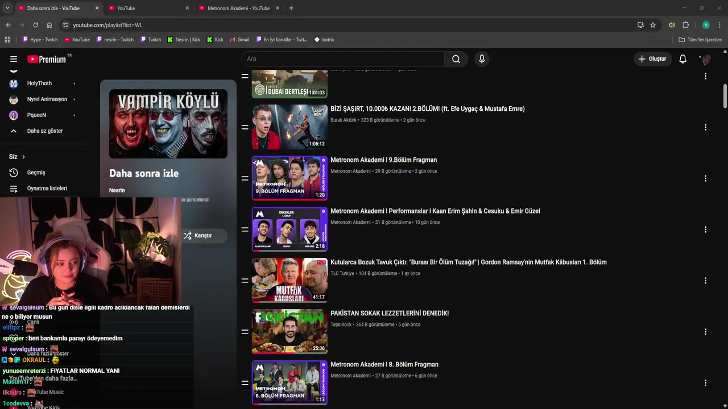Click the search magnifier button
The image size is (728, 409).
coord(456,59)
